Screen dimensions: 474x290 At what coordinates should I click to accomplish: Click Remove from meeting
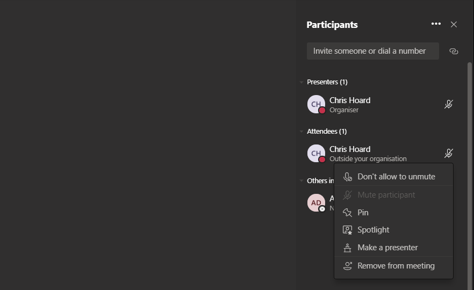click(396, 266)
